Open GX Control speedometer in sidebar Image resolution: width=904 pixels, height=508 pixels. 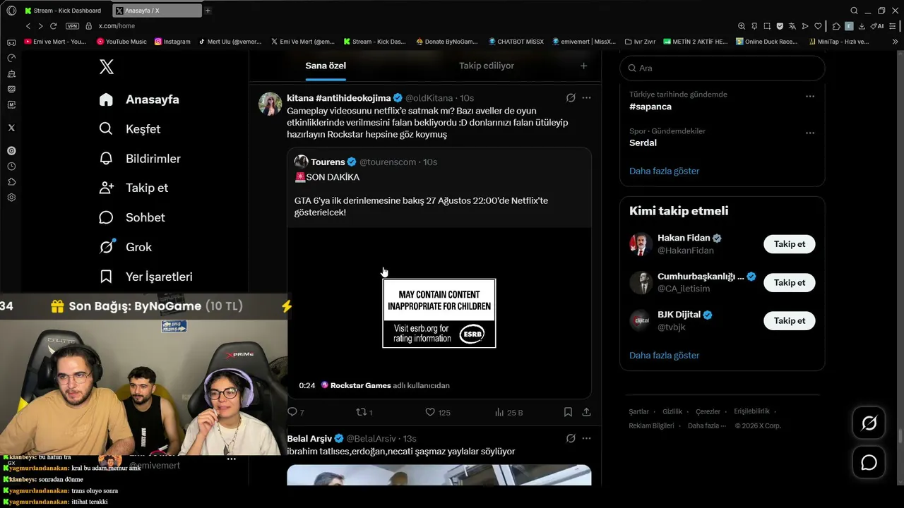(x=11, y=58)
